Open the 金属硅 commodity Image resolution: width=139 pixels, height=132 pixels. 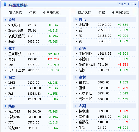click(84, 25)
